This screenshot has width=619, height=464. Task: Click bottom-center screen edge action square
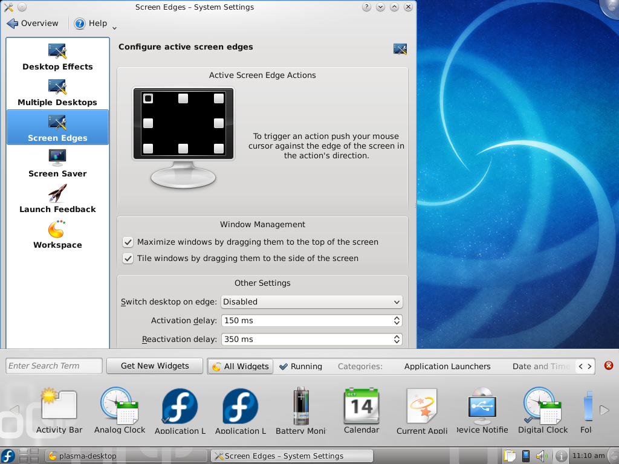[183, 149]
